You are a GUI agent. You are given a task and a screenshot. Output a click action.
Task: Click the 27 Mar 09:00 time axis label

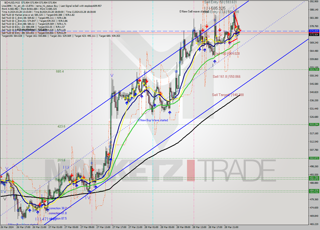point(87,227)
